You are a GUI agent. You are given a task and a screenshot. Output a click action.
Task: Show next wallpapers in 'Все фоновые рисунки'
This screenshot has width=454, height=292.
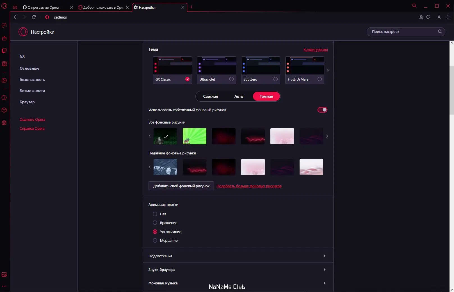(327, 136)
